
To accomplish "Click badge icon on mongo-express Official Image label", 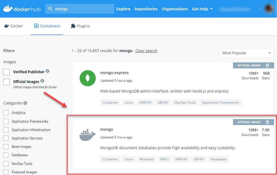I will click(x=267, y=65).
